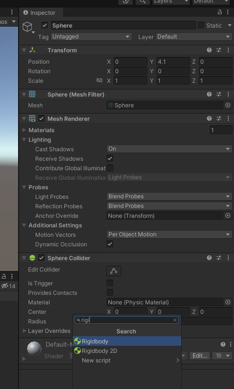Viewport: 234px width, 389px height.
Task: Open Reflection Probes dropdown
Action: [169, 206]
